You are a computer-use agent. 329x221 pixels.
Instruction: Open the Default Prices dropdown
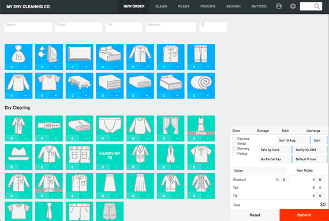(x=311, y=159)
